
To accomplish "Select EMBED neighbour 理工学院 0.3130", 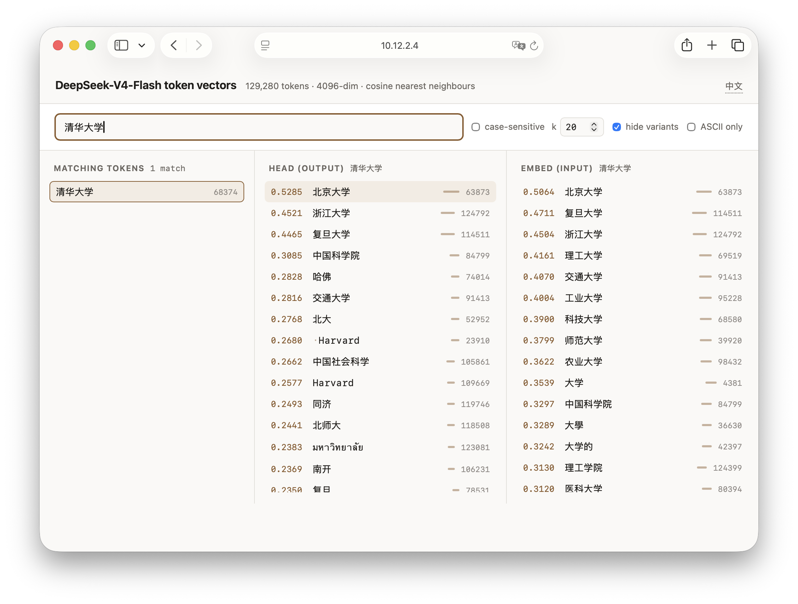I will pos(632,468).
